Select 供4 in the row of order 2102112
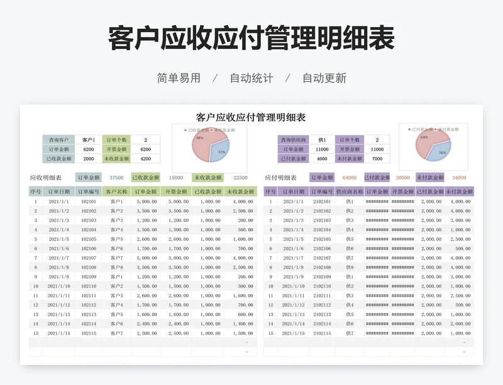This screenshot has height=385, width=503. pos(350,305)
